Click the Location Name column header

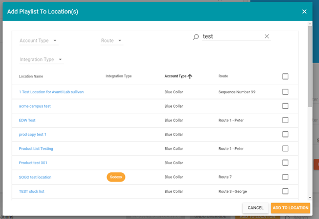tap(31, 76)
